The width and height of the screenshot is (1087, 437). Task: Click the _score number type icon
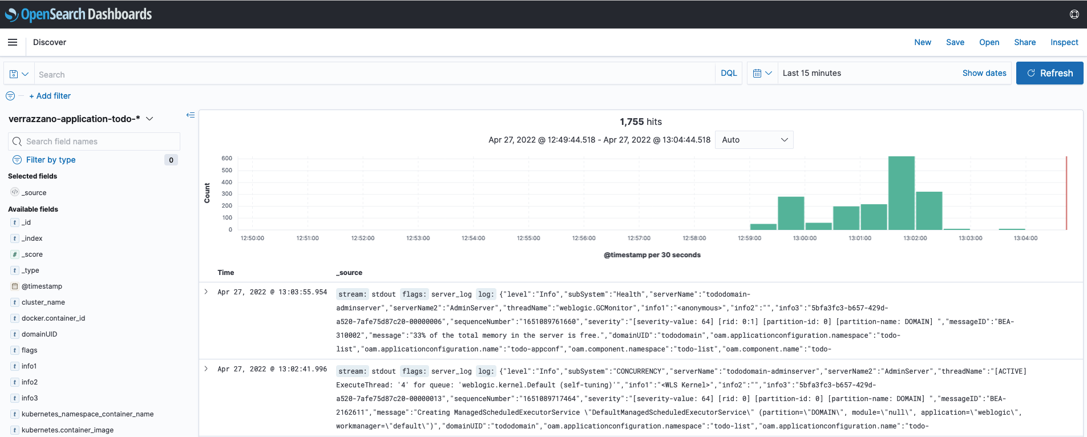click(15, 254)
